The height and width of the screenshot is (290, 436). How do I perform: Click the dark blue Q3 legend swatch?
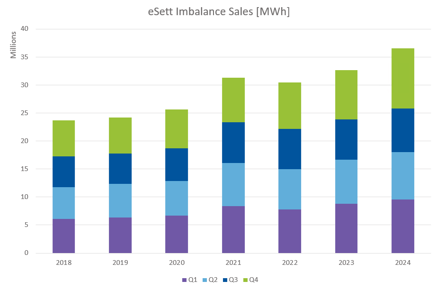(x=225, y=280)
